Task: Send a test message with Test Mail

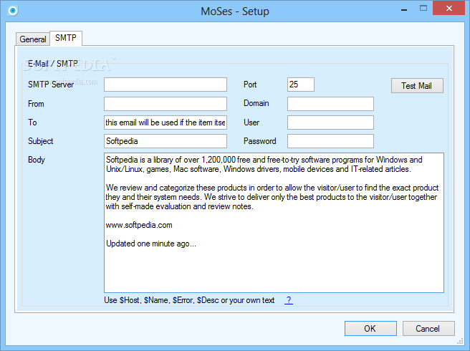Action: 417,86
